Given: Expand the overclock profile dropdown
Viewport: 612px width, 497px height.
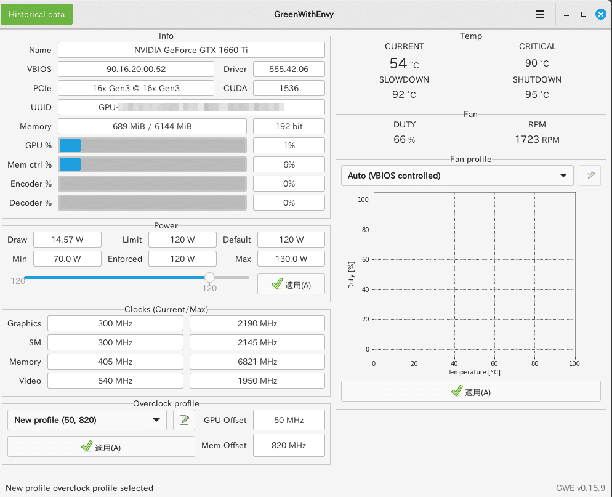Looking at the screenshot, I should click(87, 420).
